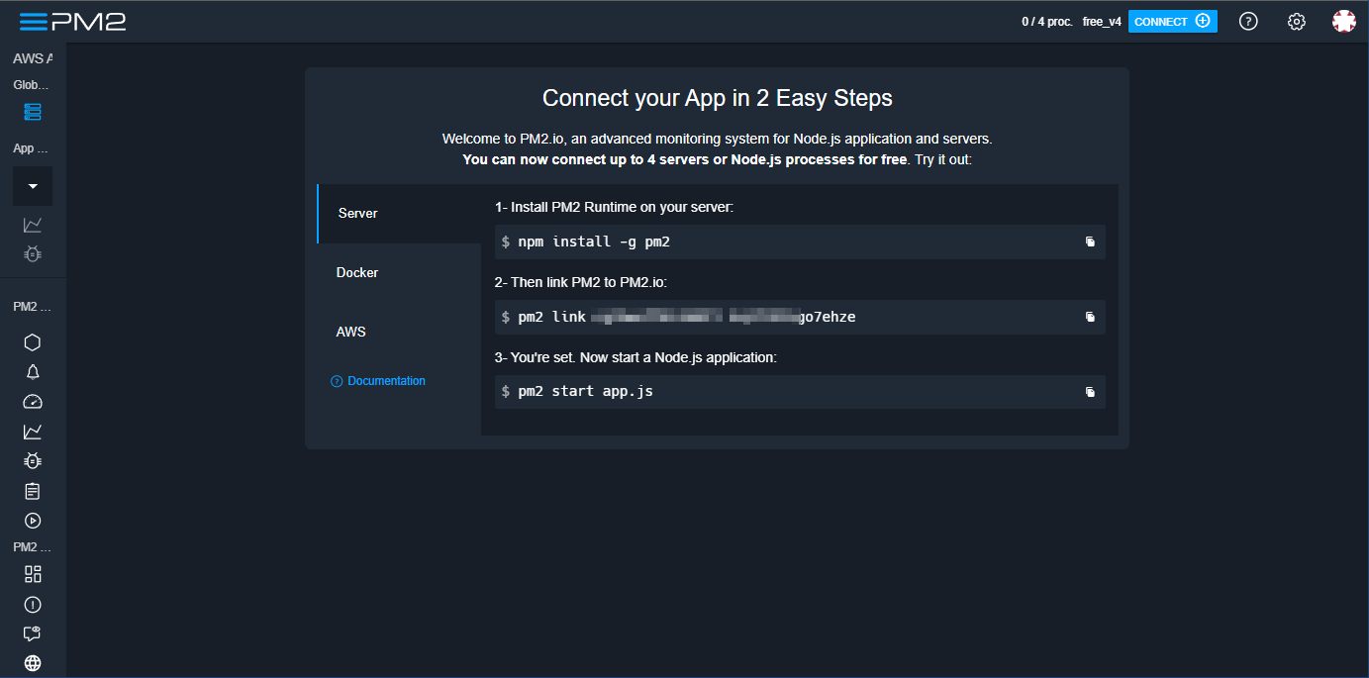Viewport: 1369px width, 678px height.
Task: Click the CONNECT button in the top bar
Action: pyautogui.click(x=1172, y=21)
